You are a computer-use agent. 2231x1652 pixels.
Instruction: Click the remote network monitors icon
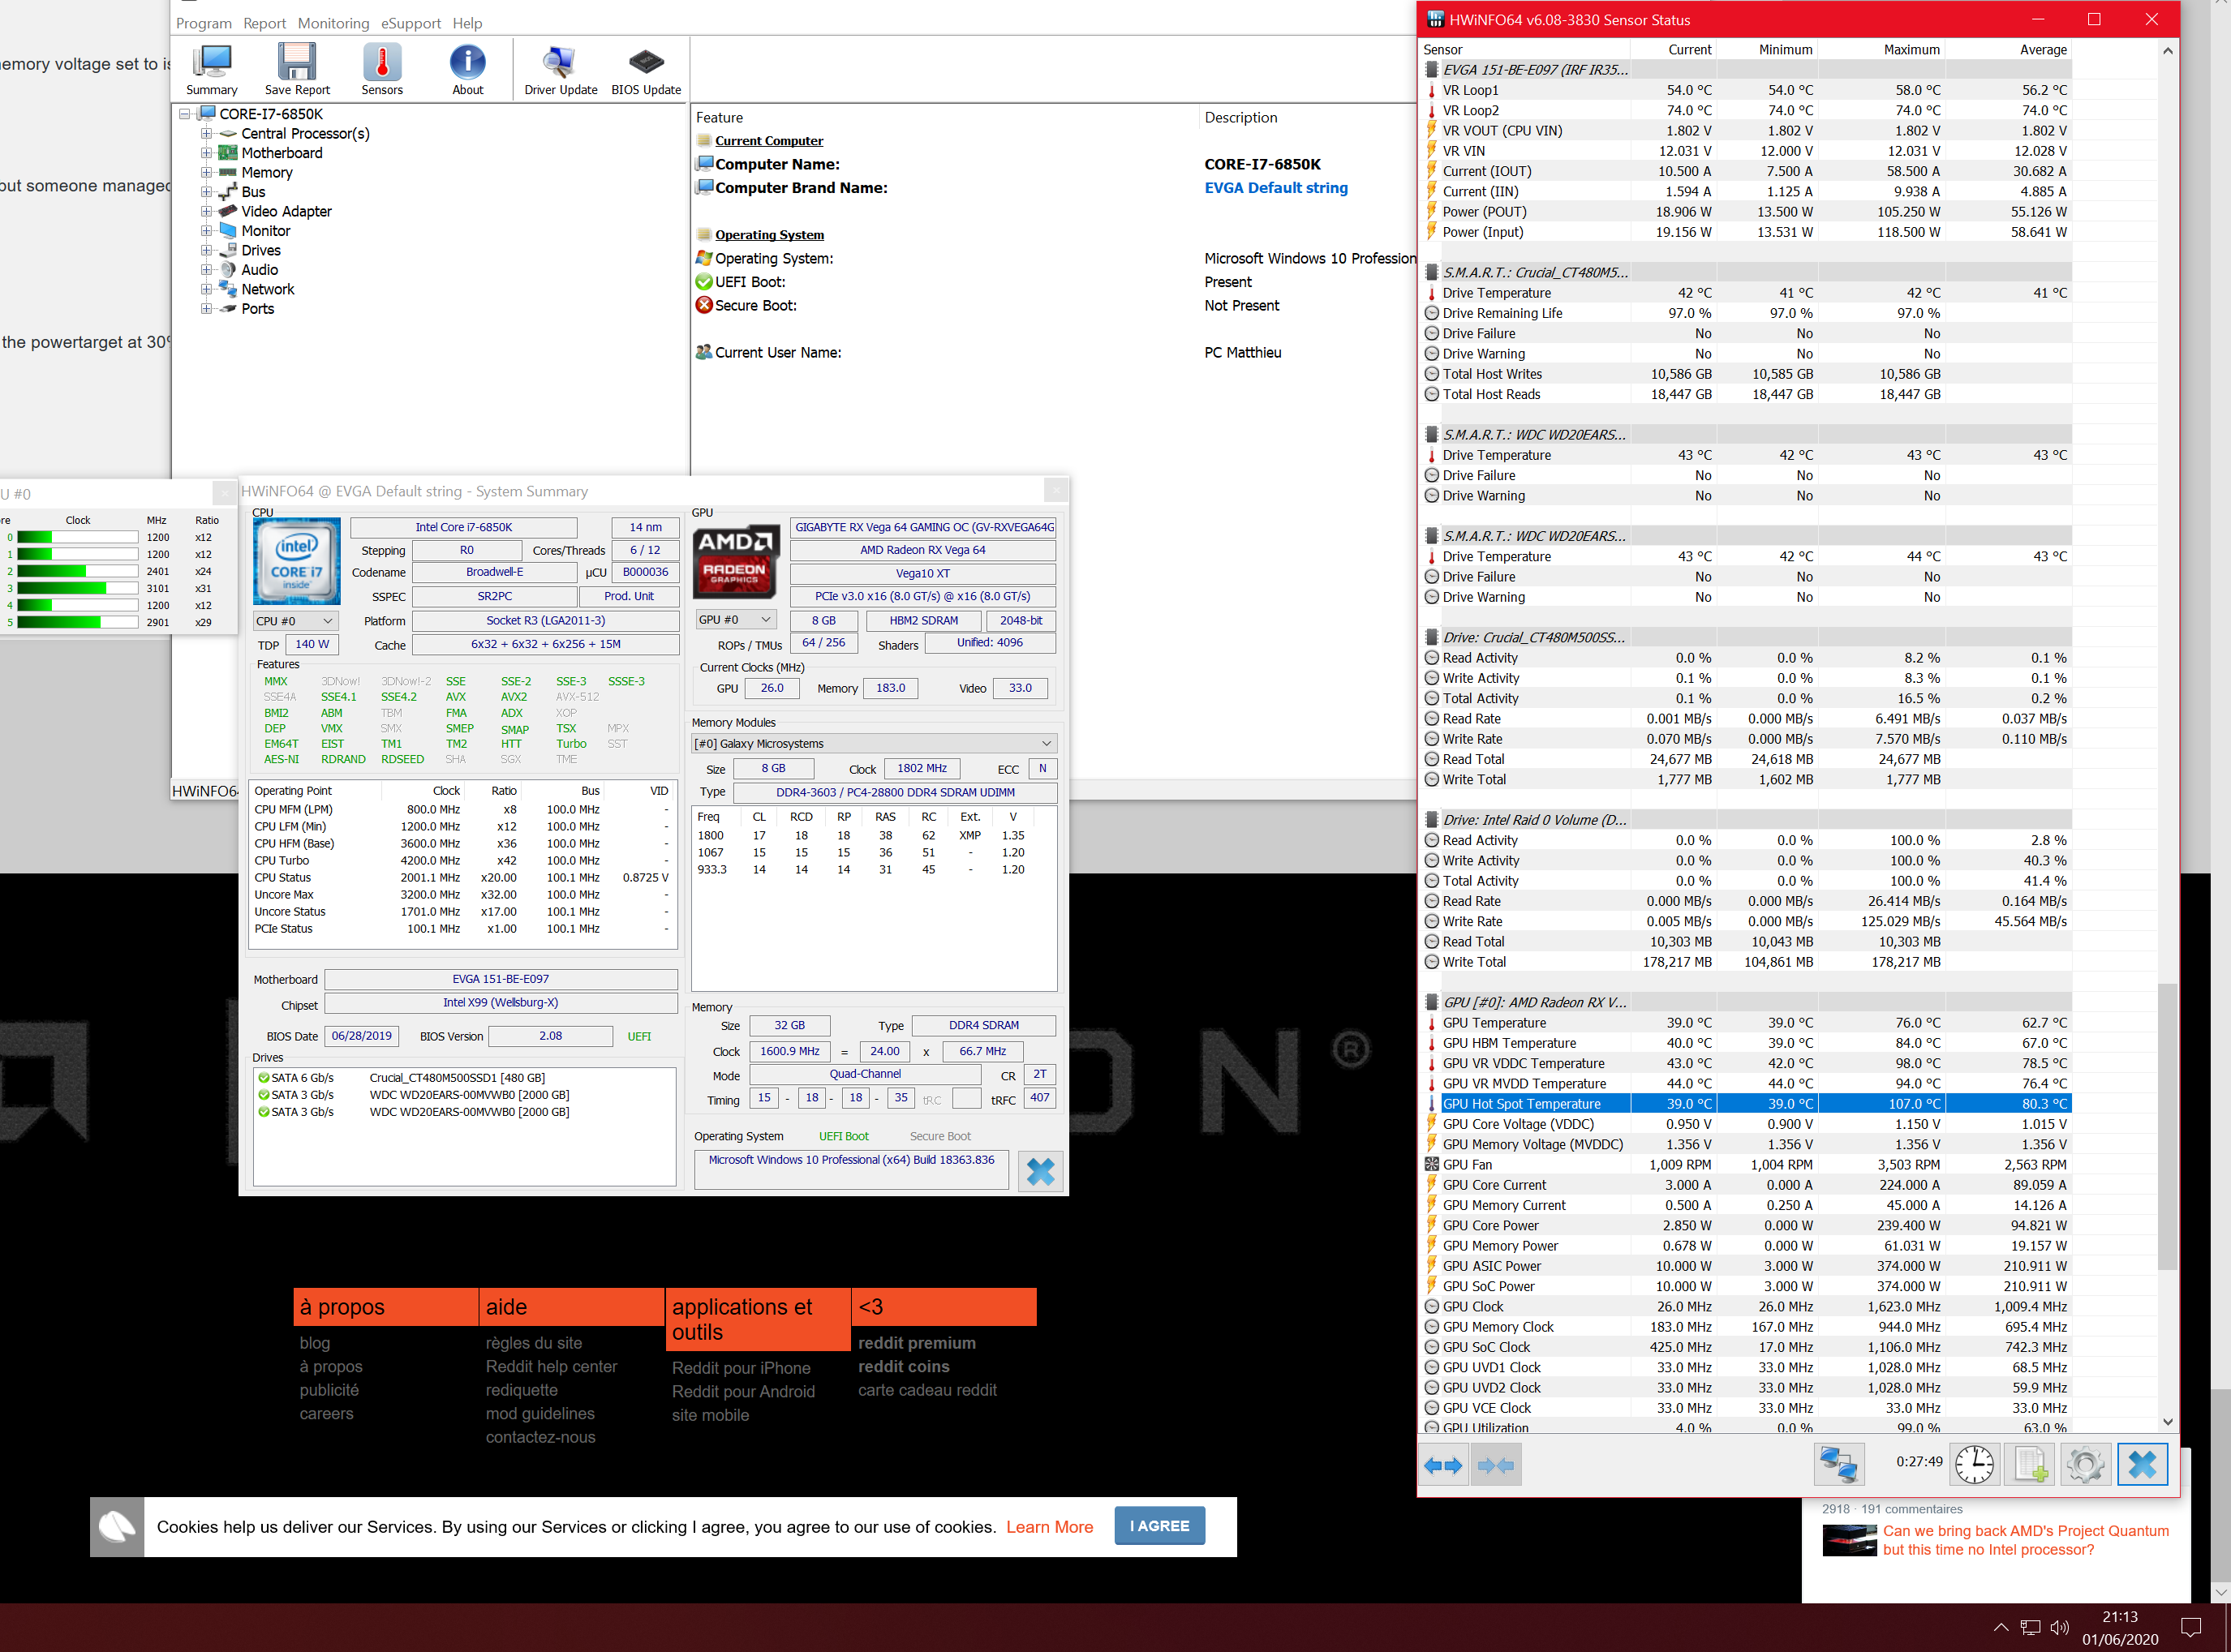point(1838,1466)
